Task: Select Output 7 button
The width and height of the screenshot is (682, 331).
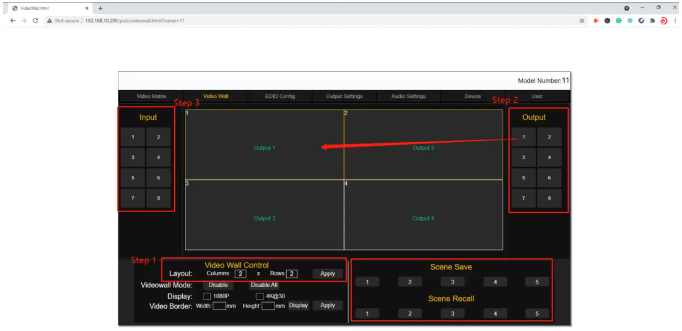Action: pyautogui.click(x=524, y=198)
